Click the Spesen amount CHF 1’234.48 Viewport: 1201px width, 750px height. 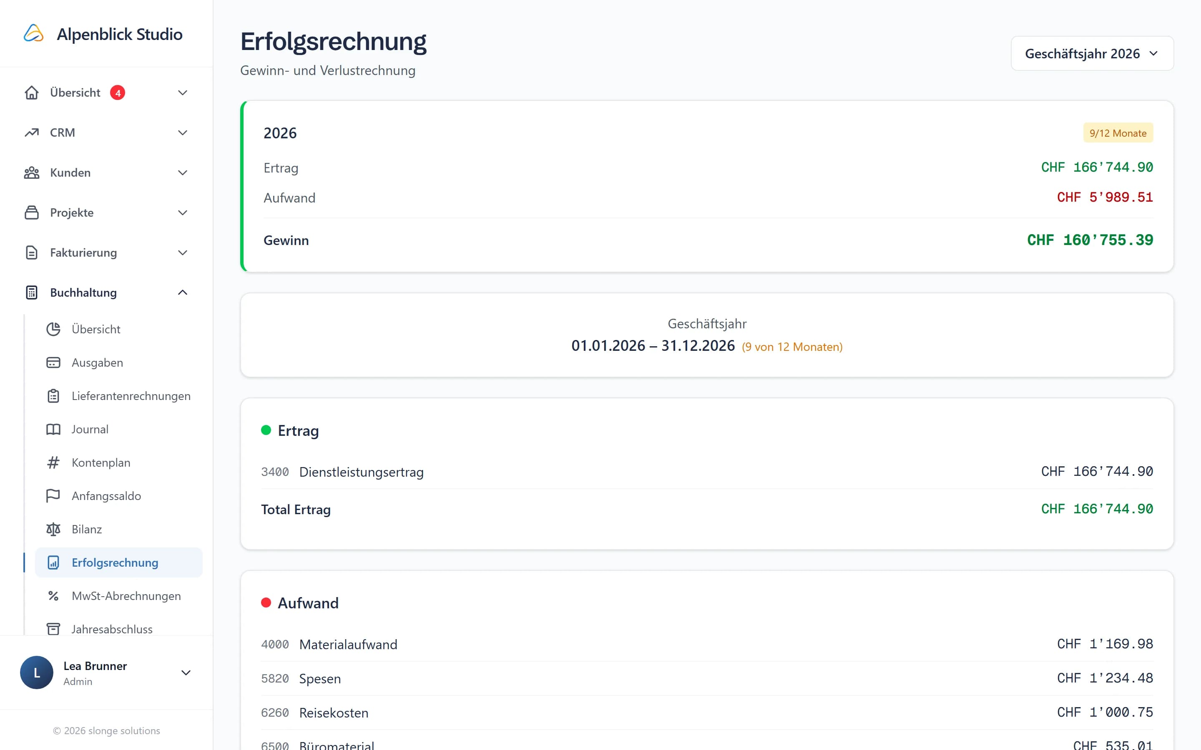(1105, 678)
